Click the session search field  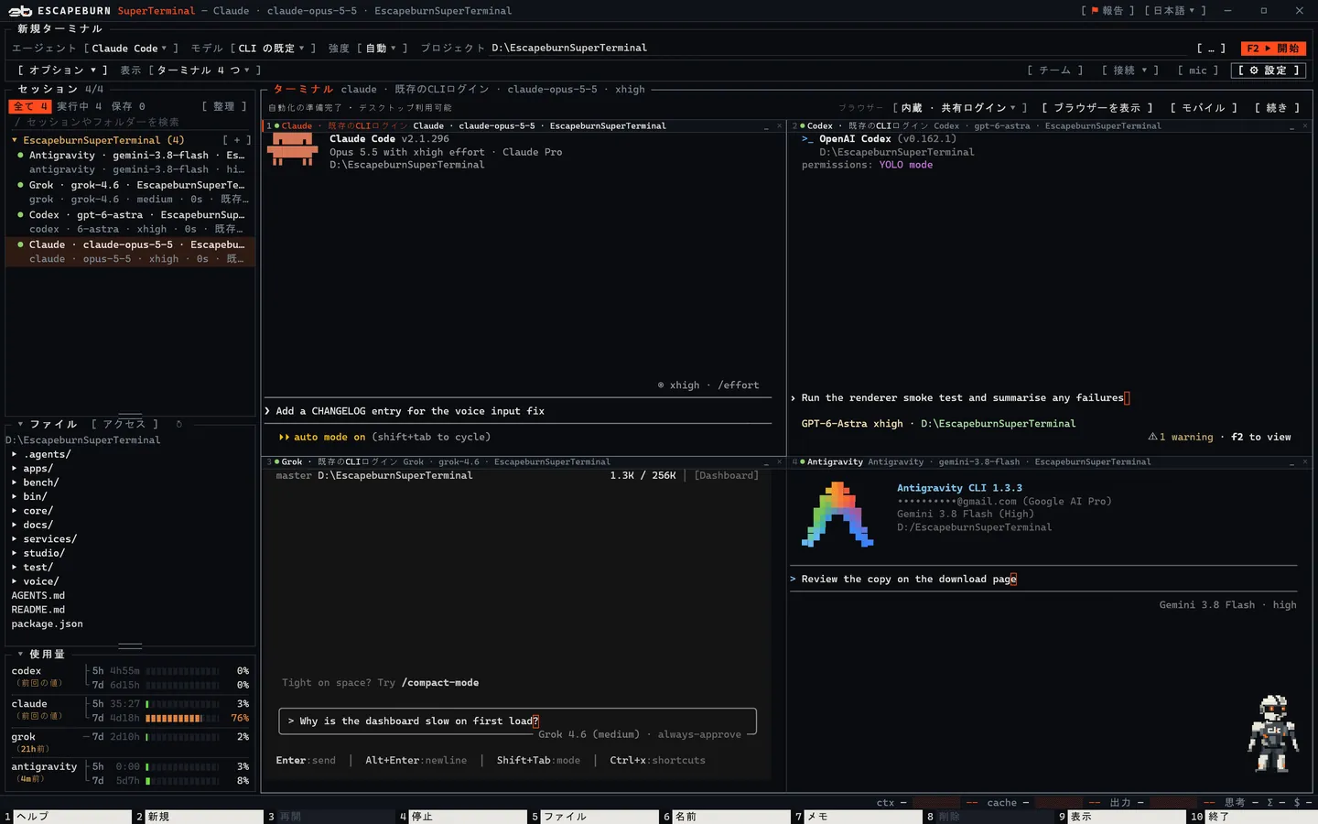(x=130, y=122)
